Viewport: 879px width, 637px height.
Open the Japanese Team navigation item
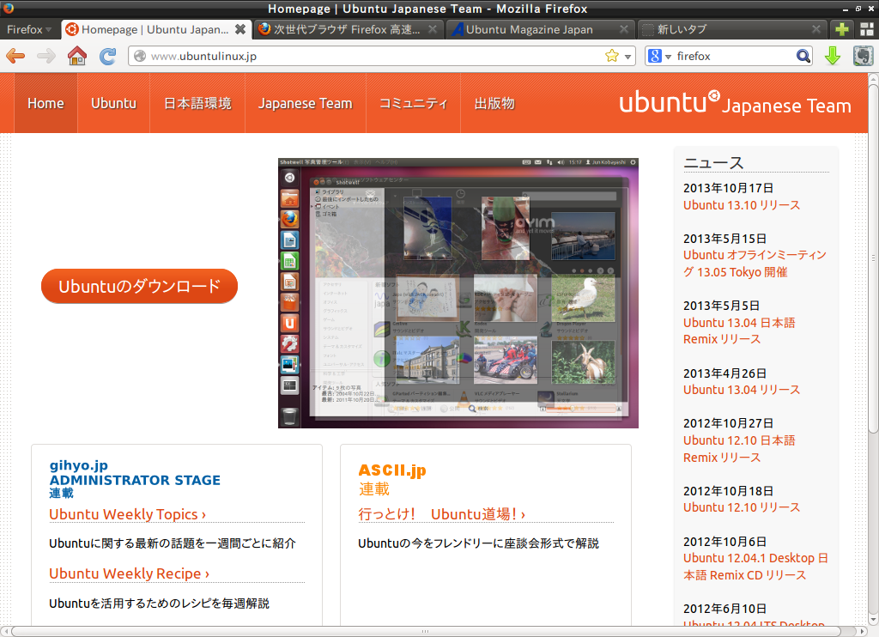click(305, 103)
